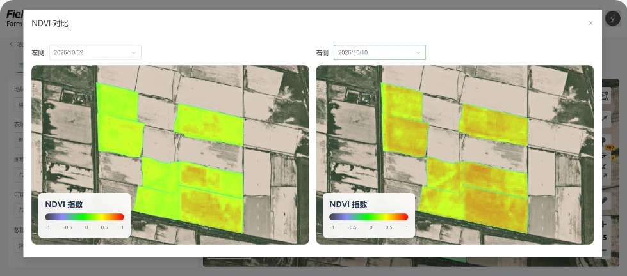Expand the chevron of the 2026/10/10 selector
This screenshot has height=276, width=627.
[418, 52]
